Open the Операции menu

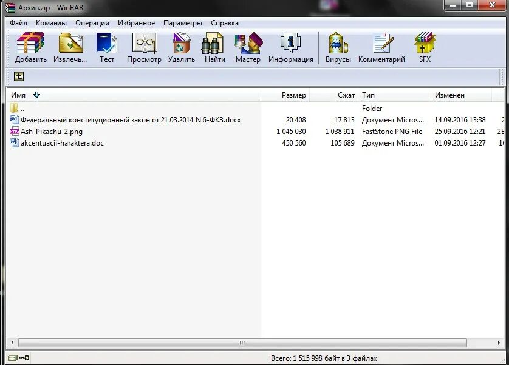pos(92,23)
